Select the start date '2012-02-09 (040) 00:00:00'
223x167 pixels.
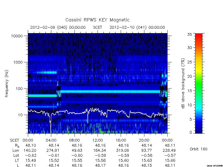tap(58, 27)
